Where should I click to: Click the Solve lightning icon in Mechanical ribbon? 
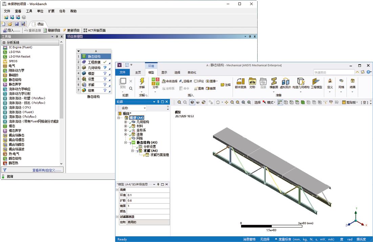[142, 81]
